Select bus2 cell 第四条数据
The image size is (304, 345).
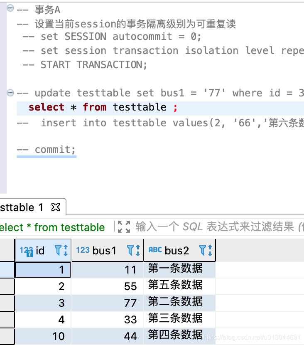179,336
